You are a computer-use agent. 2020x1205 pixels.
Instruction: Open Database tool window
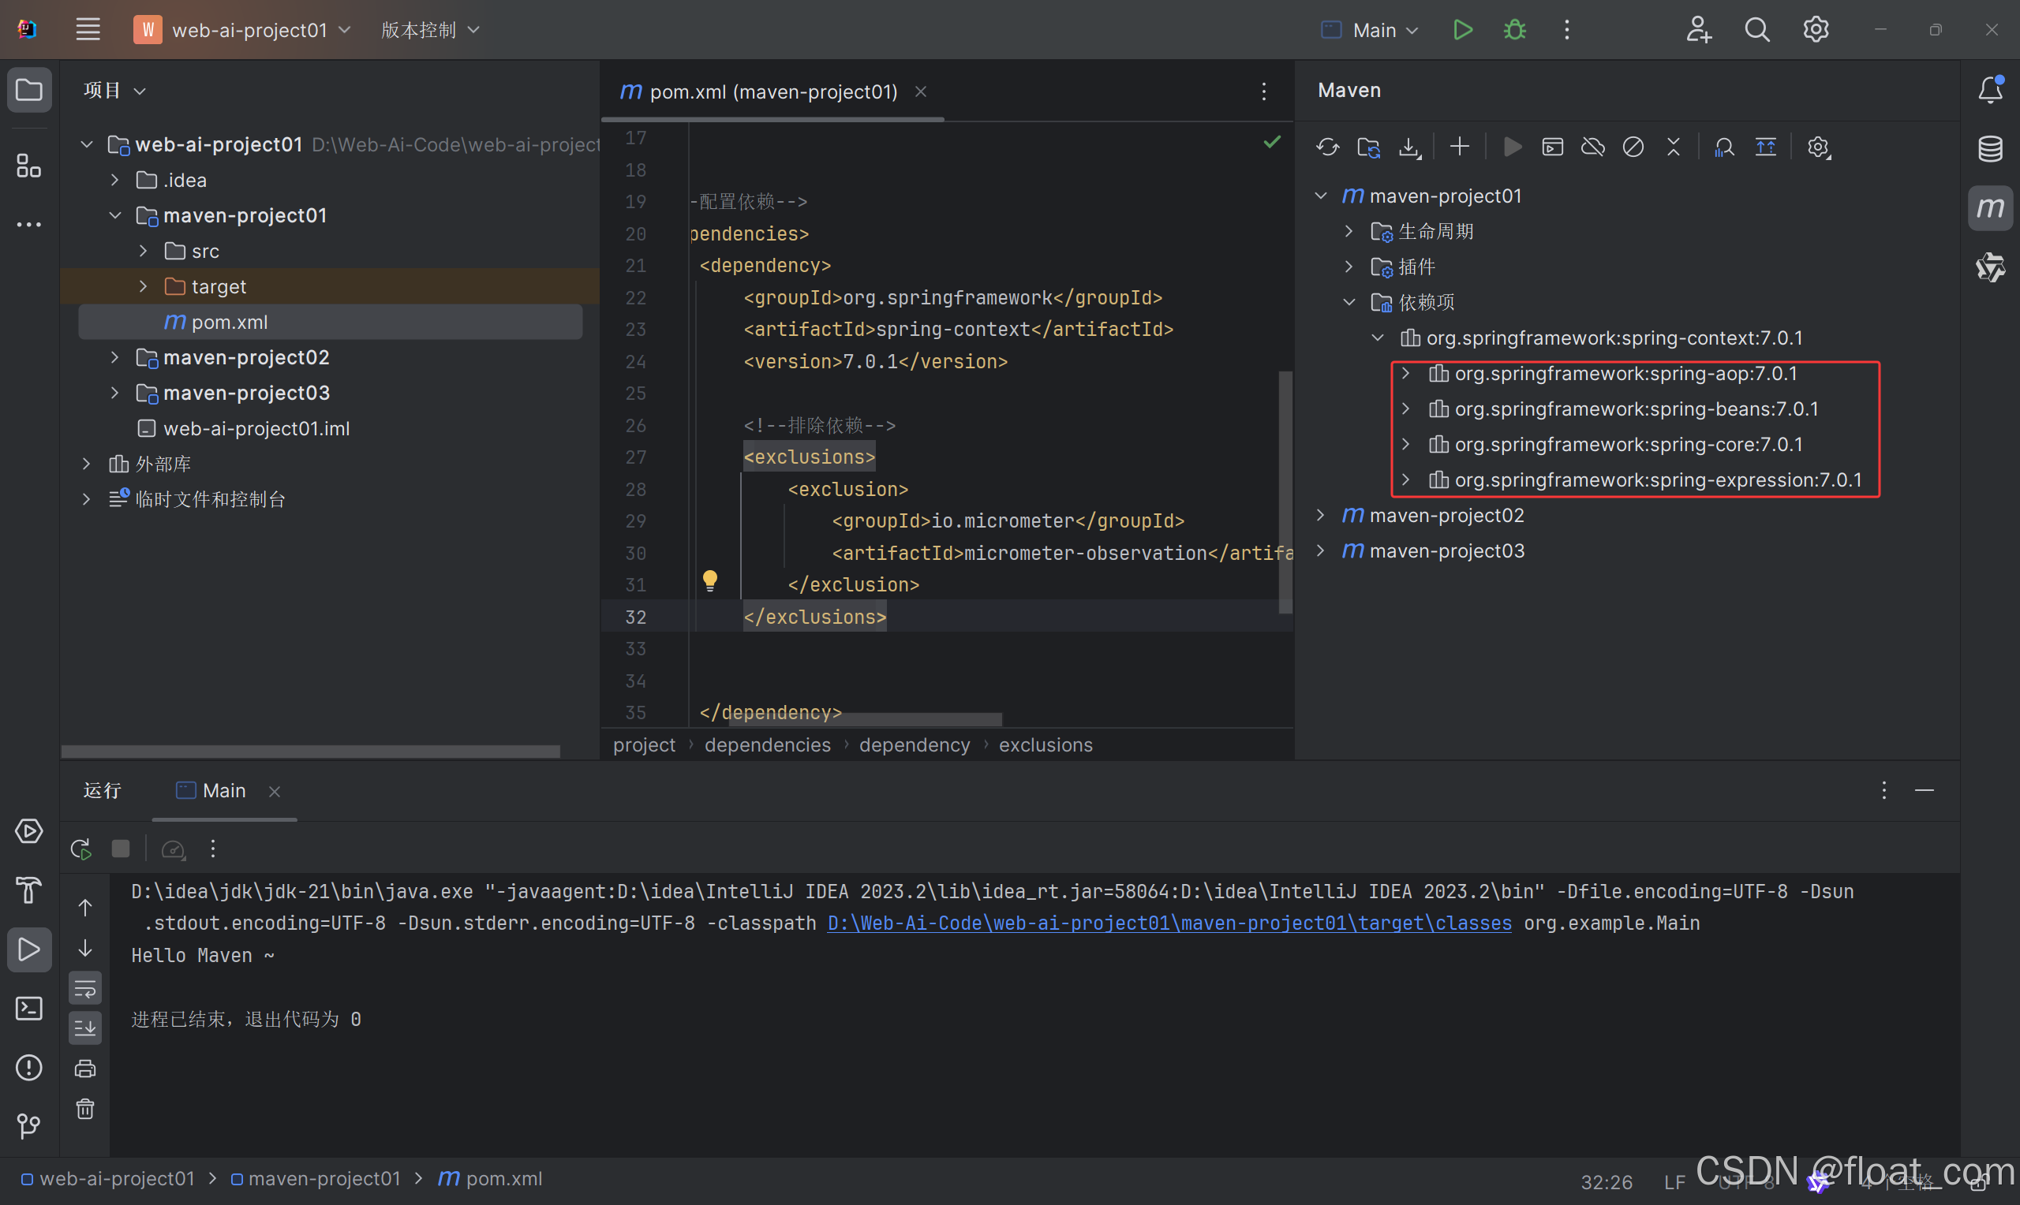pyautogui.click(x=1989, y=148)
